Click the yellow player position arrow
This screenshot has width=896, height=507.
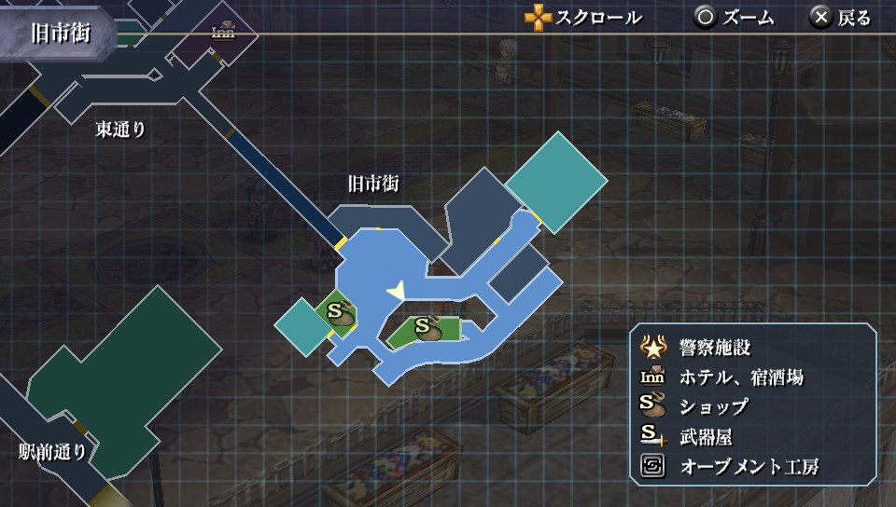pyautogui.click(x=397, y=291)
